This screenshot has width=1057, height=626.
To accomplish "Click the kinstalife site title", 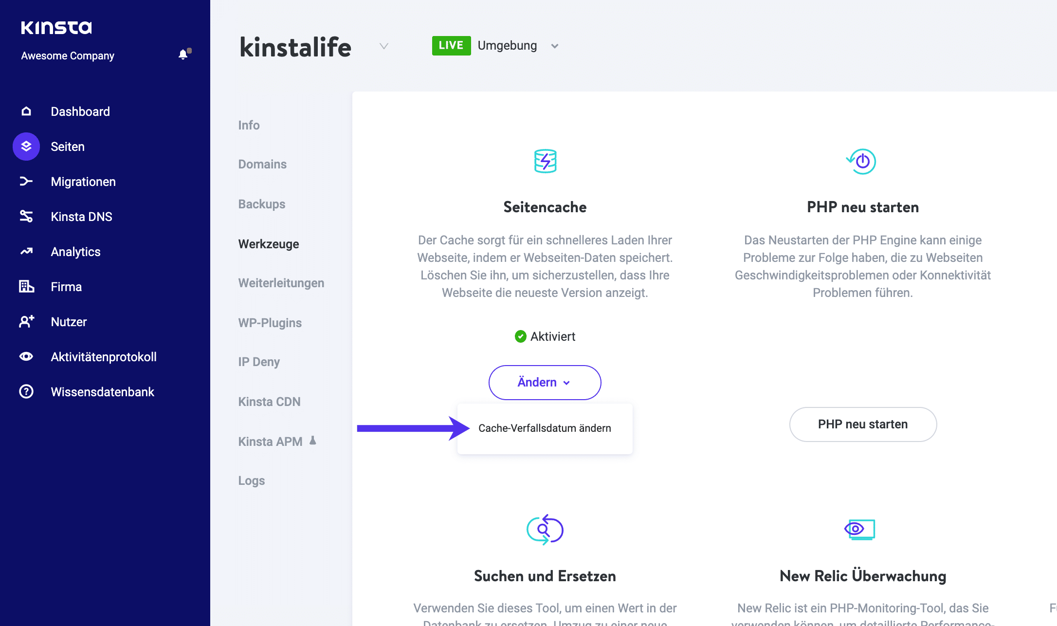I will [x=295, y=47].
